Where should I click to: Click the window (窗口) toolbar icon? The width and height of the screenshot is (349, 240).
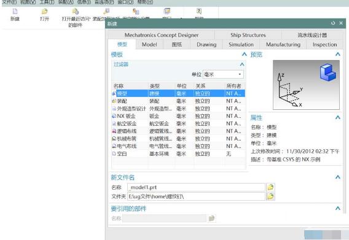click(167, 11)
